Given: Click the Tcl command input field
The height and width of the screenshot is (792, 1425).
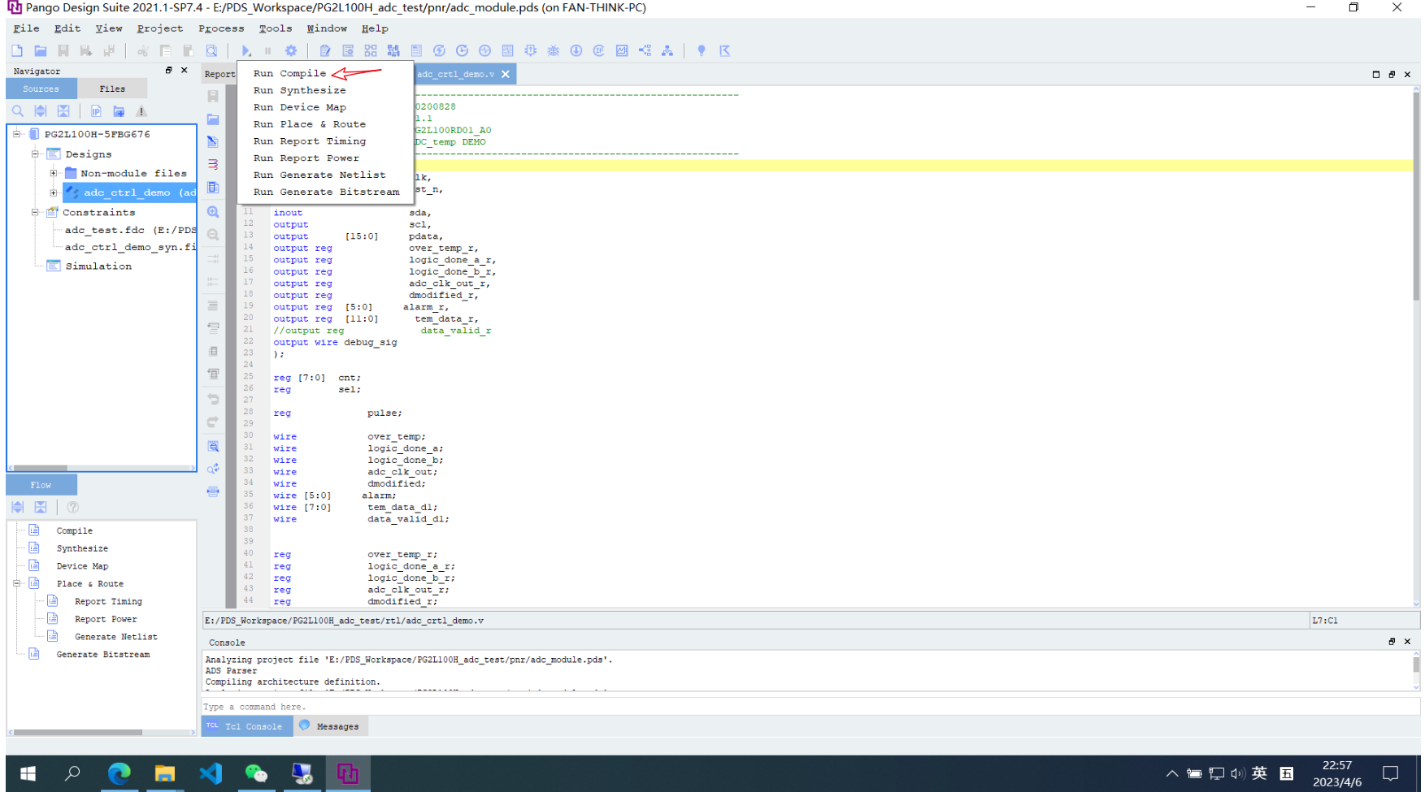Looking at the screenshot, I should 809,707.
